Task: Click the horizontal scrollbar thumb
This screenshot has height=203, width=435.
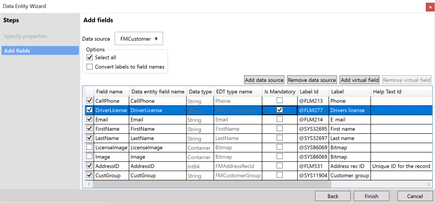Action: pos(212,184)
